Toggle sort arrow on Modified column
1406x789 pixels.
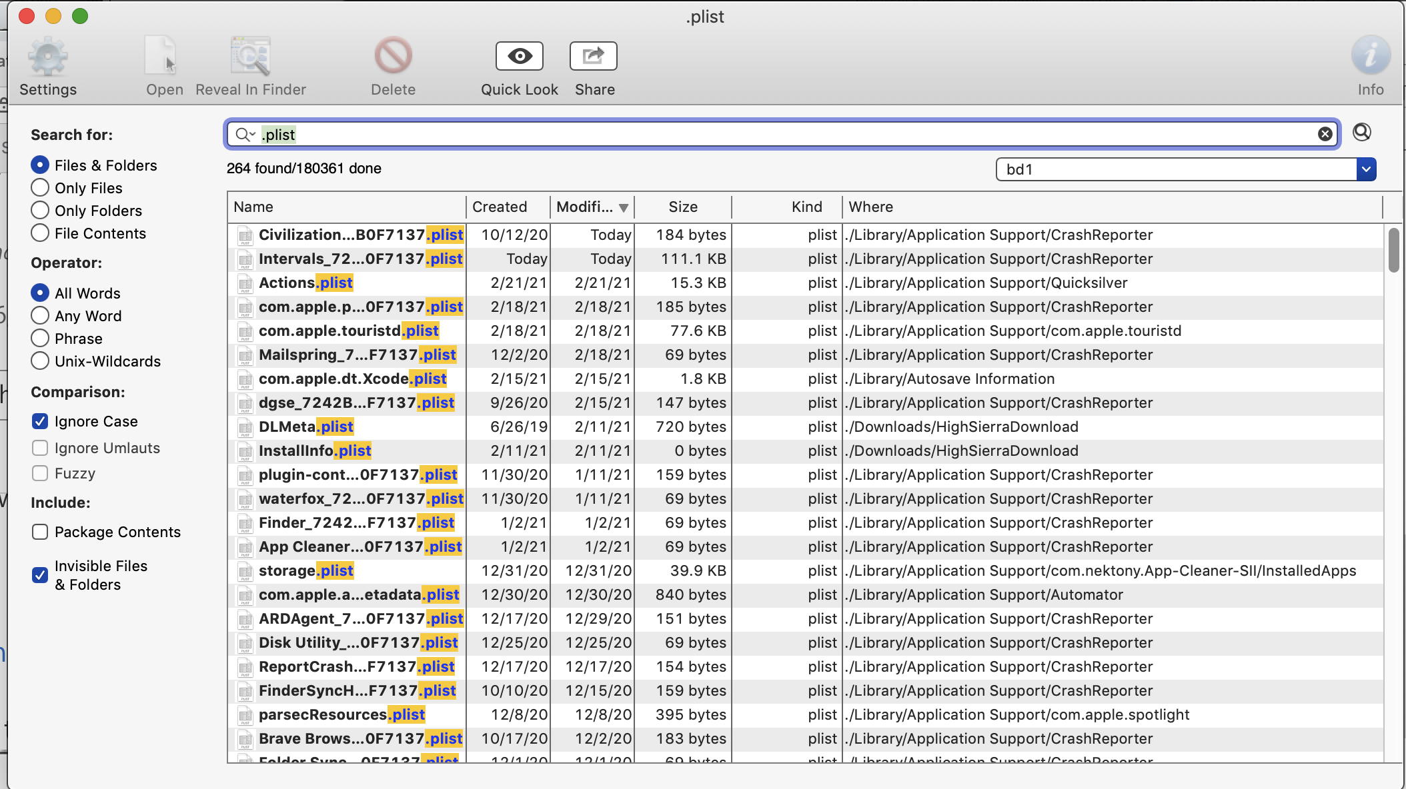pos(623,208)
